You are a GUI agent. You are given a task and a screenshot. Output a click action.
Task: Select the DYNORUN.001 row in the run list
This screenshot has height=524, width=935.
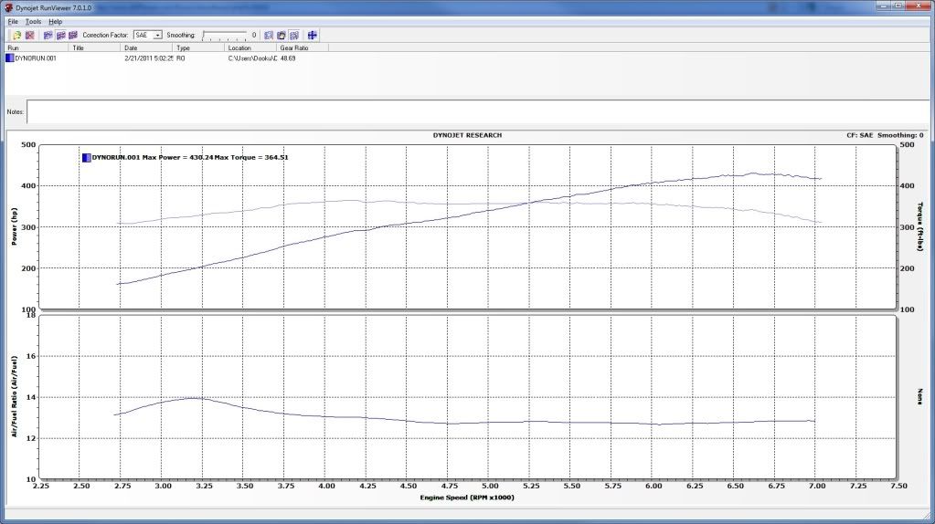pos(37,58)
